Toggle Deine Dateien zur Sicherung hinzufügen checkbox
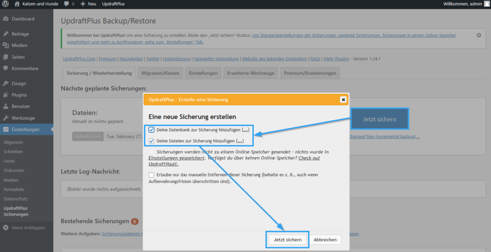Viewport: 491px width, 252px height. 152,141
